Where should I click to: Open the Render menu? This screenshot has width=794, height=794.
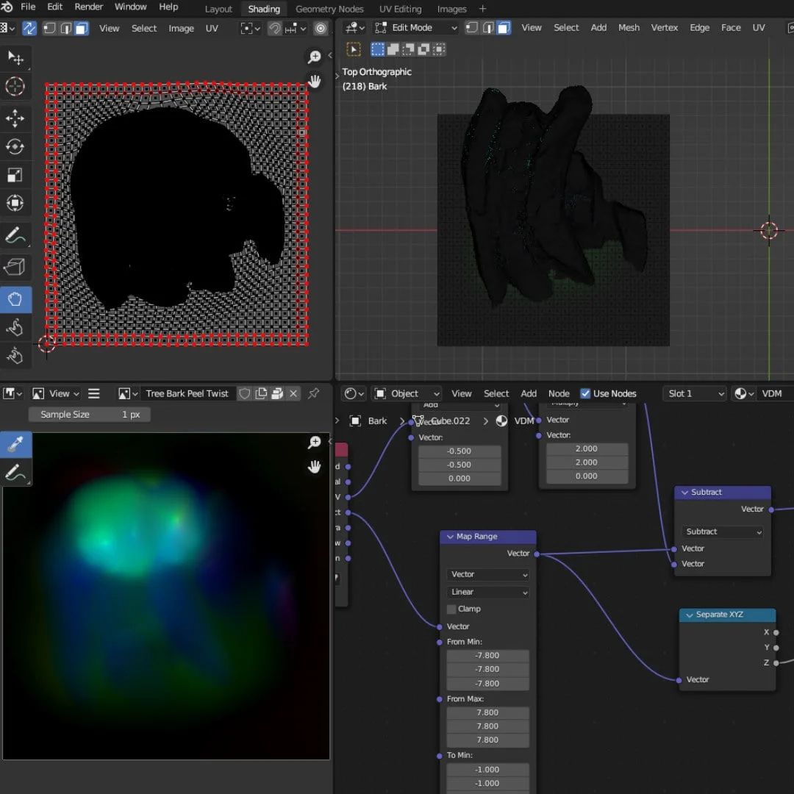point(89,7)
